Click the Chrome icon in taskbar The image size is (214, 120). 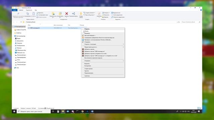pos(83,111)
